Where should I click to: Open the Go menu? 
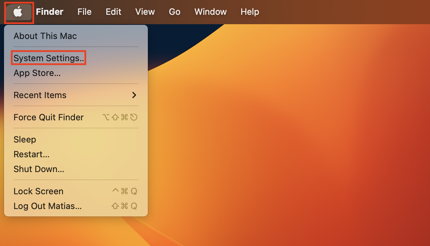click(x=174, y=12)
